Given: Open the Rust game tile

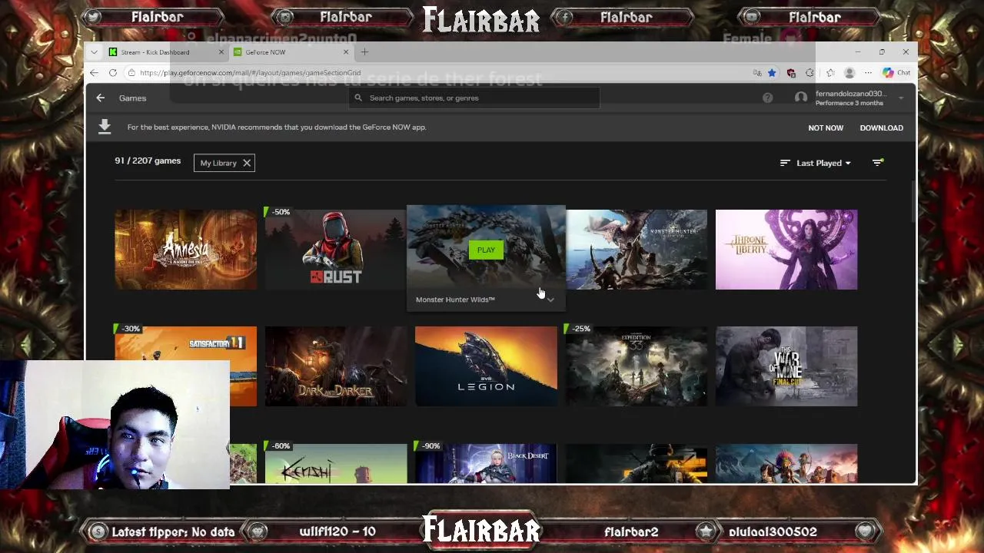Looking at the screenshot, I should coord(336,250).
